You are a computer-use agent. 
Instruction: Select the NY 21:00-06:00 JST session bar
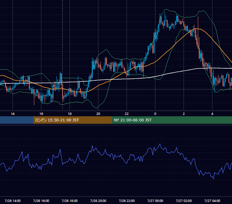tap(172, 120)
